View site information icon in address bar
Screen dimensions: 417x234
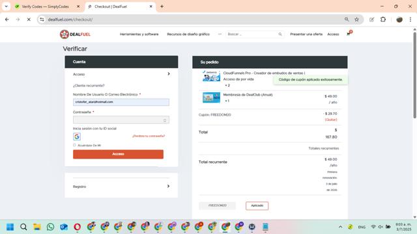(x=42, y=19)
